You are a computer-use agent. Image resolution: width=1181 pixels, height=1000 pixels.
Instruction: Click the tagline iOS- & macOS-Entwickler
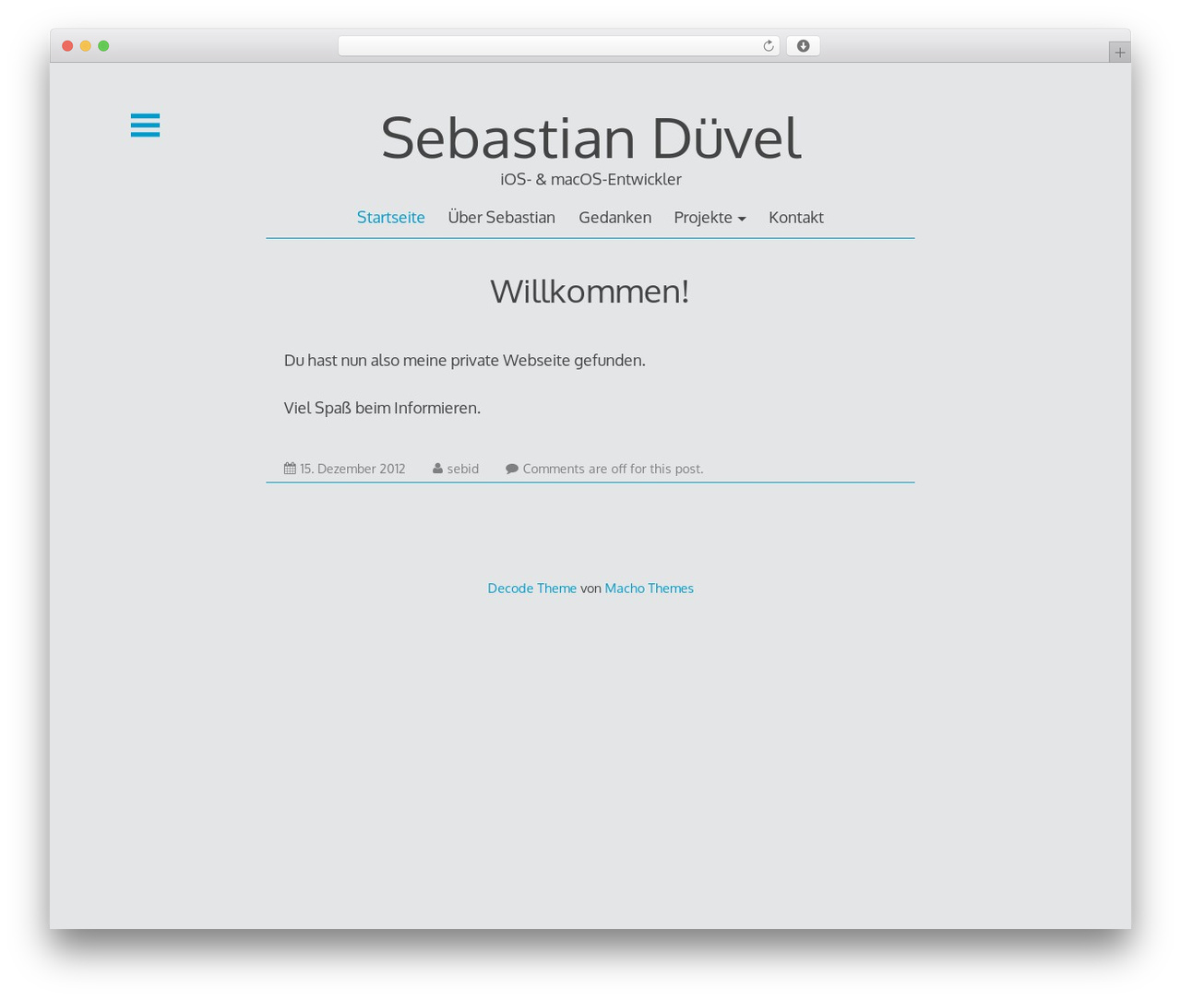pyautogui.click(x=590, y=179)
